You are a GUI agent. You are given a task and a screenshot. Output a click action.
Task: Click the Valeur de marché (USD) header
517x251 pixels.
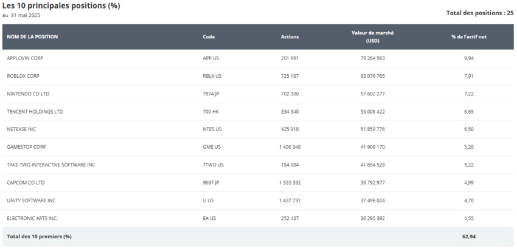[x=372, y=36]
